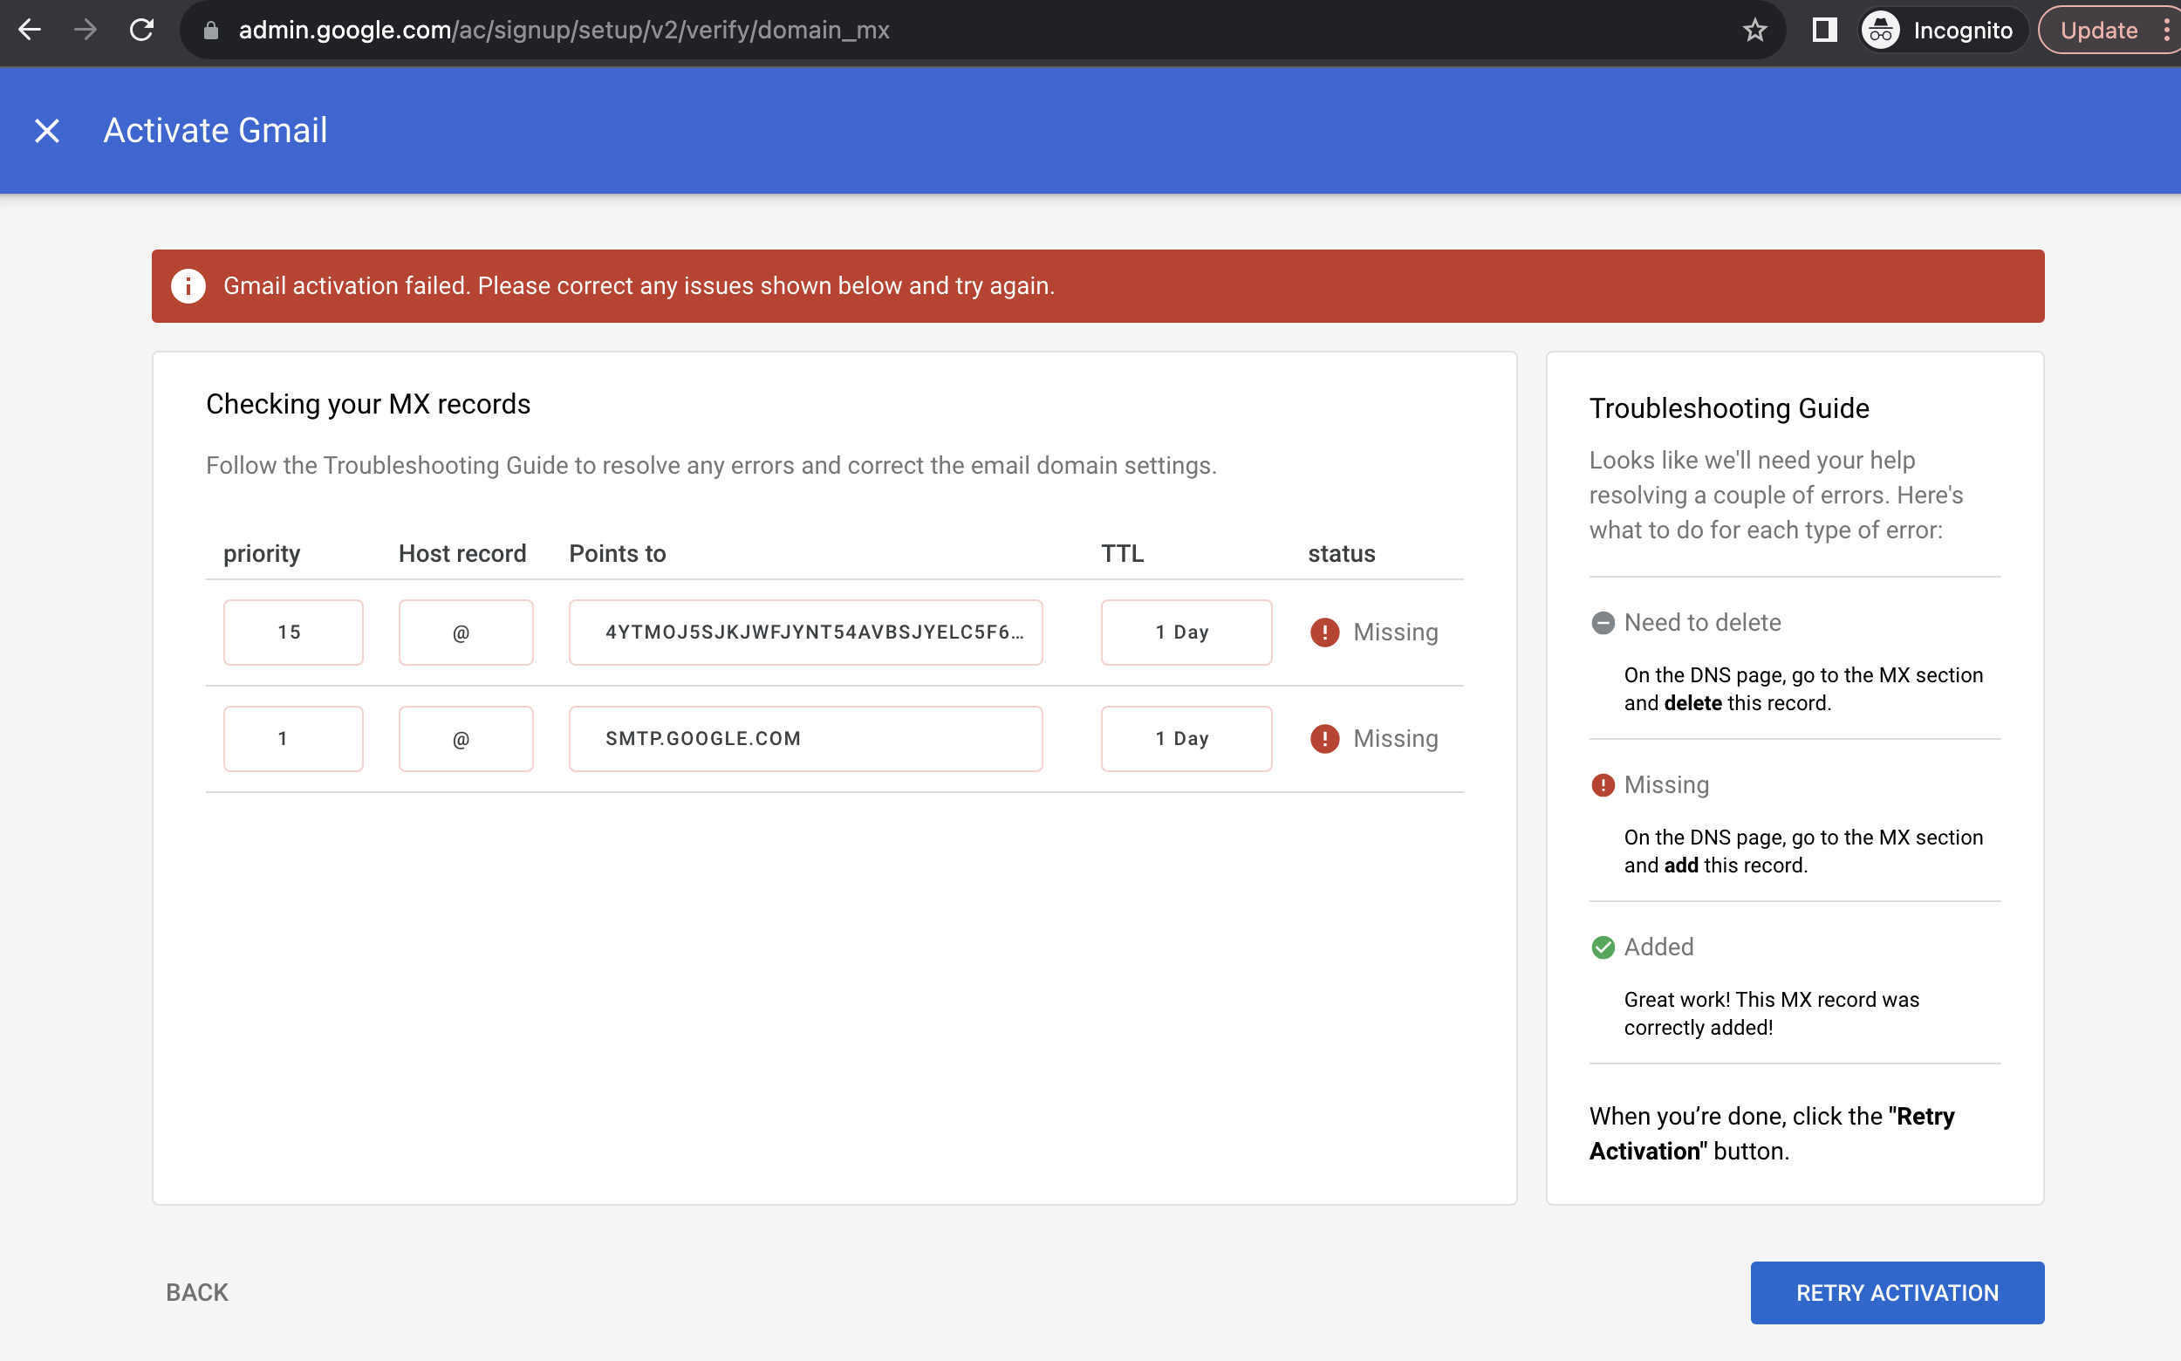Click the Need to delete icon in the Troubleshooting Guide

coord(1604,622)
